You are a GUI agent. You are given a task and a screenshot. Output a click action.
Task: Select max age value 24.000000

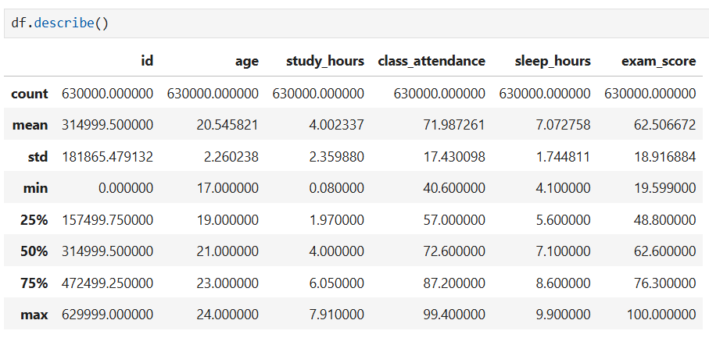(x=227, y=315)
